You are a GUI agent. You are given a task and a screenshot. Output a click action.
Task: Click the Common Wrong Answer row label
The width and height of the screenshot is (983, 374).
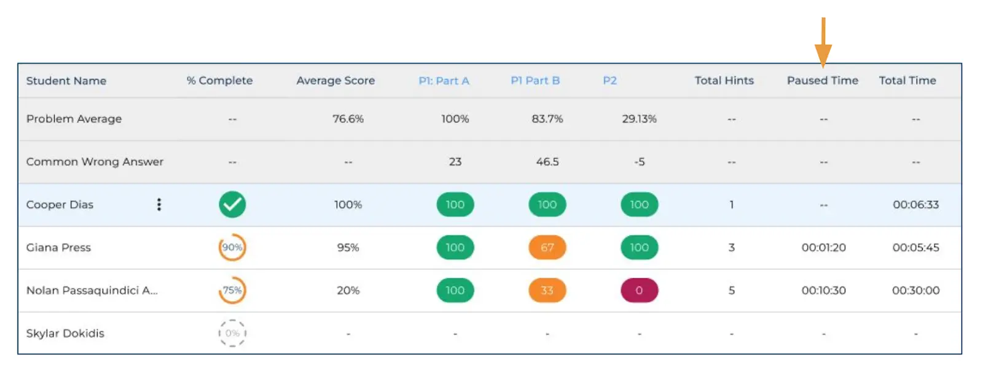pyautogui.click(x=95, y=161)
